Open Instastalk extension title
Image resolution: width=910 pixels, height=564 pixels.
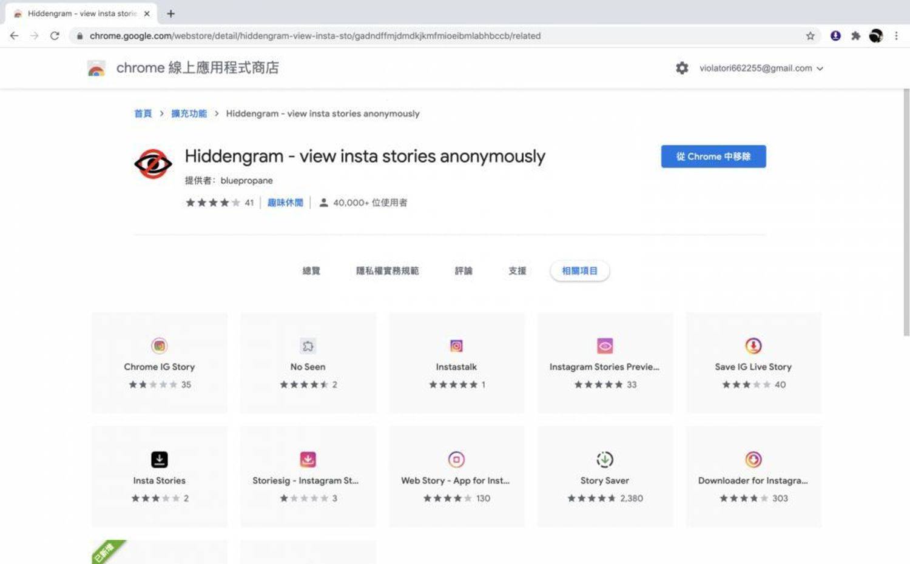coord(456,367)
